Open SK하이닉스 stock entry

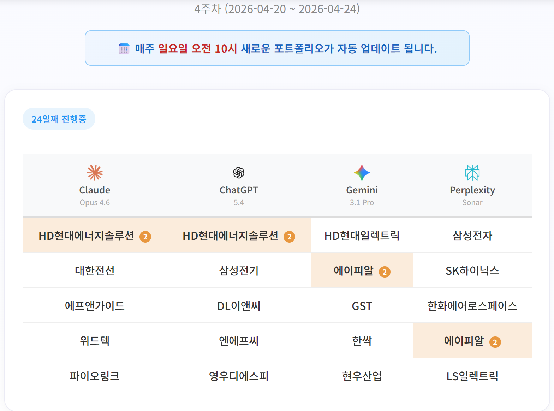[472, 271]
